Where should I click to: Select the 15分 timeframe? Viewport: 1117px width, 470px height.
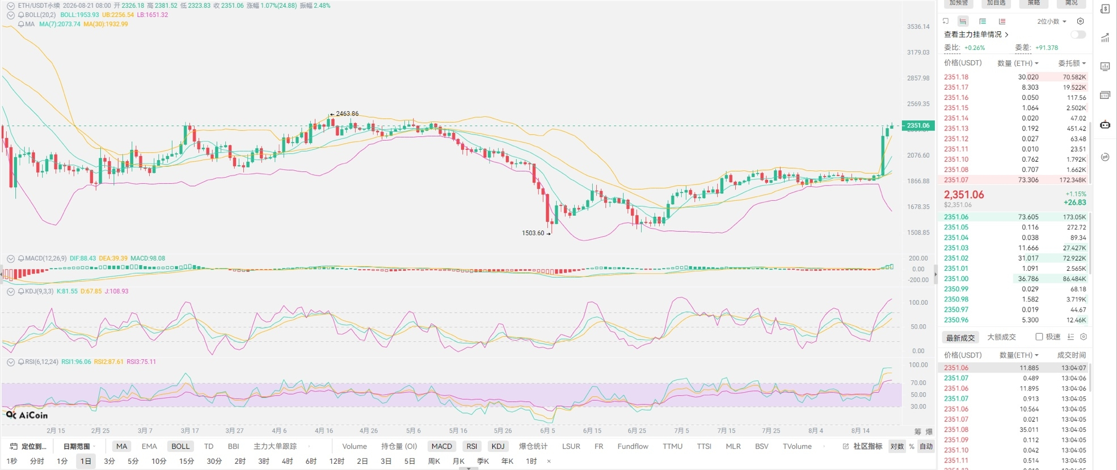pyautogui.click(x=187, y=461)
